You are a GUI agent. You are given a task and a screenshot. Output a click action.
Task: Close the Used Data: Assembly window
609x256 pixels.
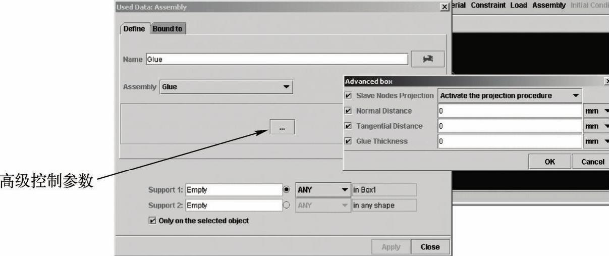pos(444,7)
